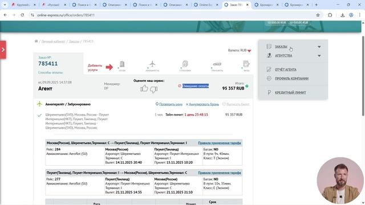Viewport: 365px width, 205px height.
Task: Open the Агентства sidebar menu item
Action: (283, 56)
